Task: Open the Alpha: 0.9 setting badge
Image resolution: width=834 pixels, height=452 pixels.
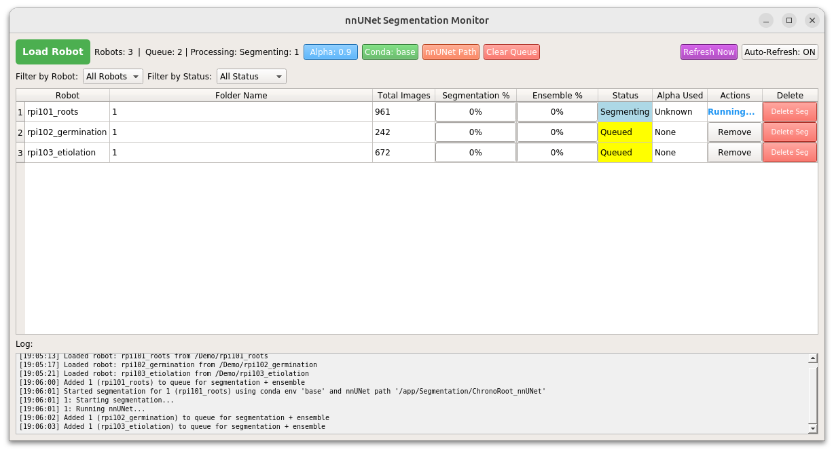Action: tap(331, 52)
